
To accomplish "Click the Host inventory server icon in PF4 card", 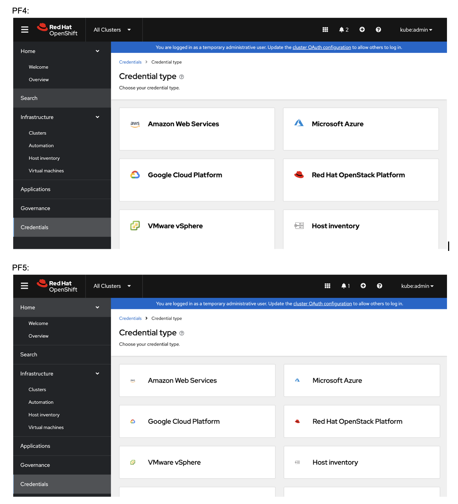I will [x=299, y=226].
